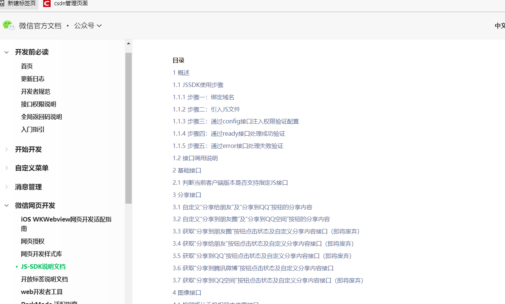Screen dimensions: 505x304
Task: Open 网页授权 in sidebar
Action: pyautogui.click(x=33, y=241)
